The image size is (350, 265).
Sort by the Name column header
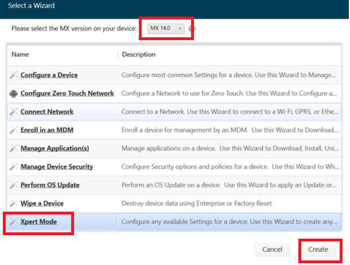(x=20, y=54)
